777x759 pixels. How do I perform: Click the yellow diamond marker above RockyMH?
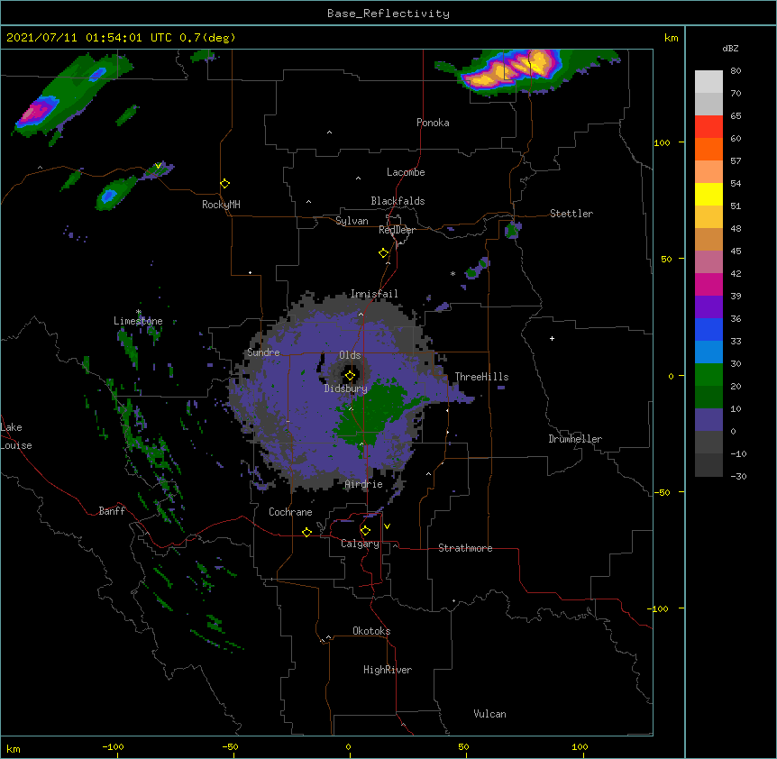click(x=225, y=184)
